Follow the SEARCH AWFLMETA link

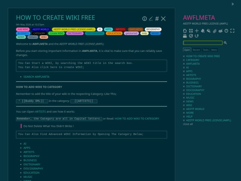pos(37,77)
